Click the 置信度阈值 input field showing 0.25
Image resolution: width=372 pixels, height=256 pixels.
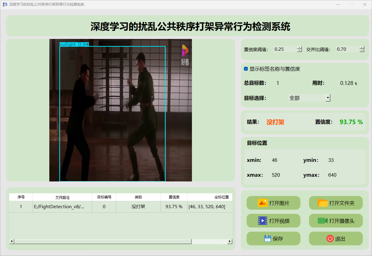[285, 49]
